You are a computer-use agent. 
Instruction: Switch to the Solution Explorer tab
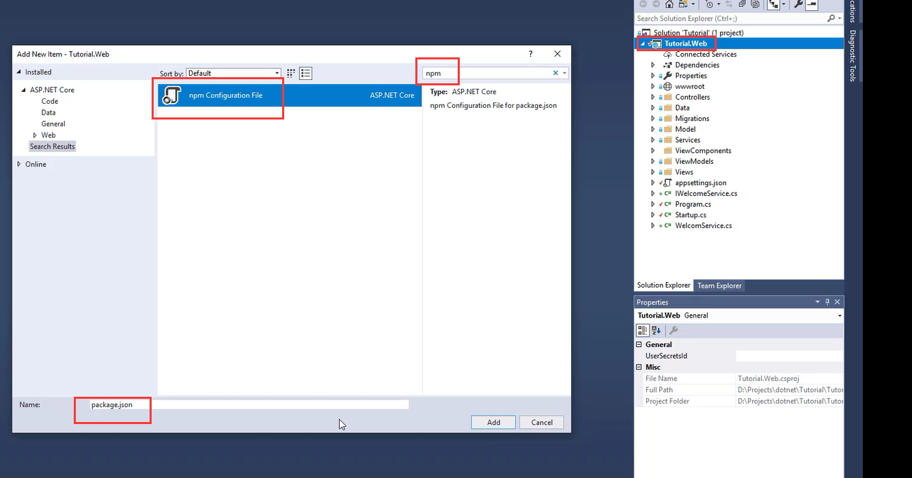coord(663,285)
